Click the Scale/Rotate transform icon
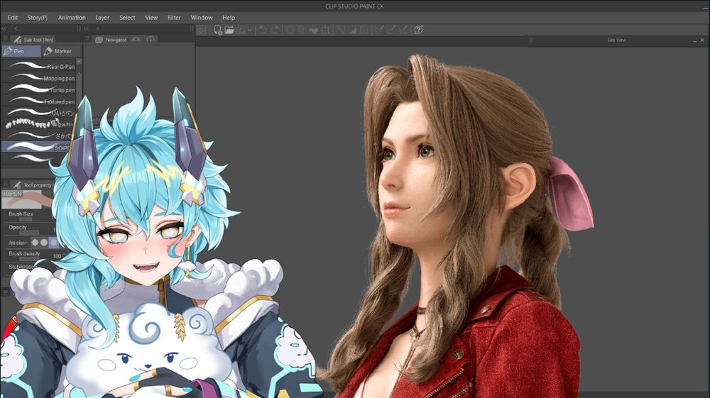710x398 pixels. tap(325, 30)
